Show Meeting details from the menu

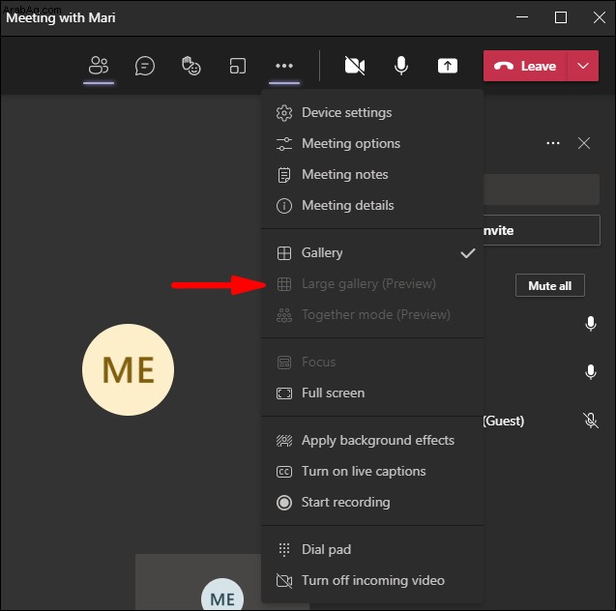372,205
